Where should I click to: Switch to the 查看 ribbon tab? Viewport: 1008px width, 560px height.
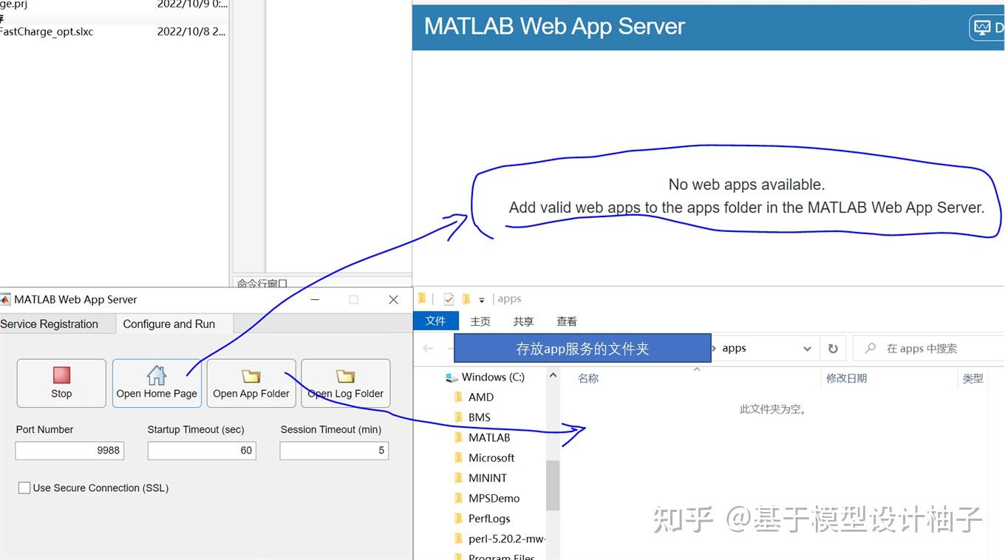click(566, 321)
